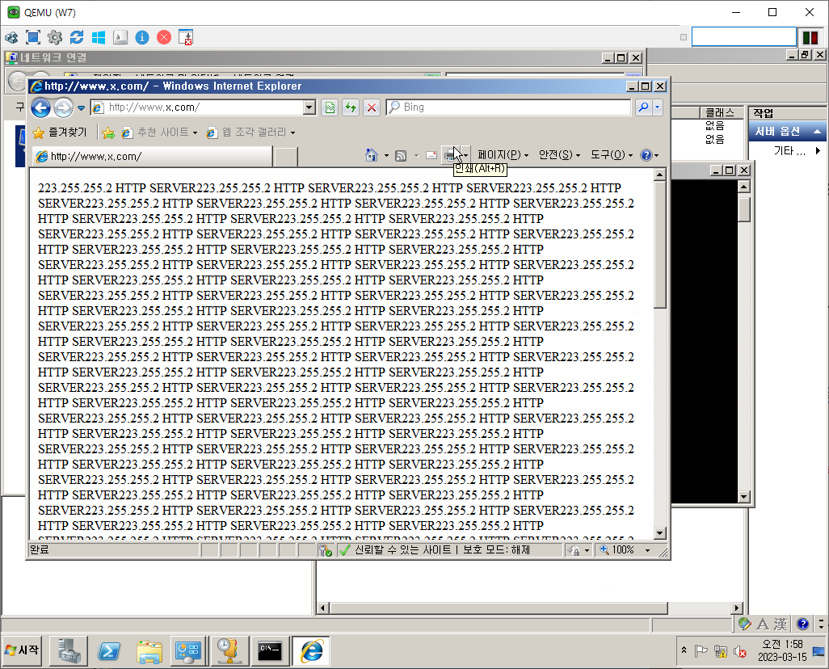Expand the address bar URL dropdown
The width and height of the screenshot is (829, 669).
pyautogui.click(x=309, y=107)
